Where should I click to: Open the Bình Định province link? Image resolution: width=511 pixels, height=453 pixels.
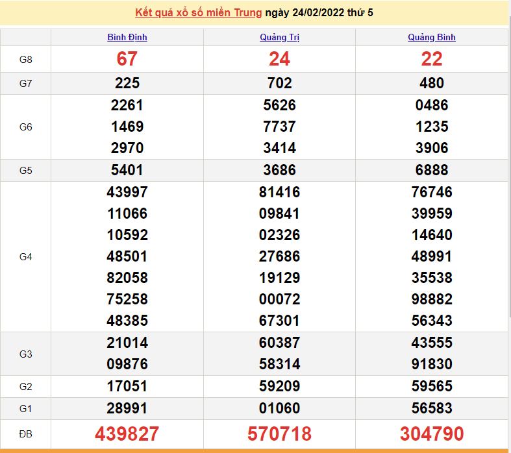(127, 38)
